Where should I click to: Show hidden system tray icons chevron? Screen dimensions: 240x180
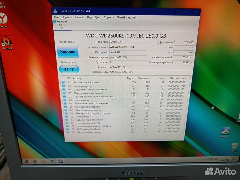click(199, 159)
